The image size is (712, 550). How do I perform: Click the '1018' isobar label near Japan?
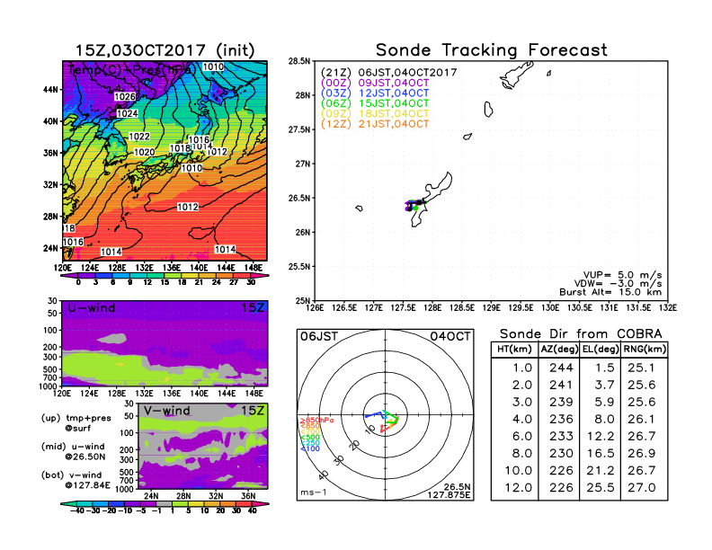[x=180, y=148]
